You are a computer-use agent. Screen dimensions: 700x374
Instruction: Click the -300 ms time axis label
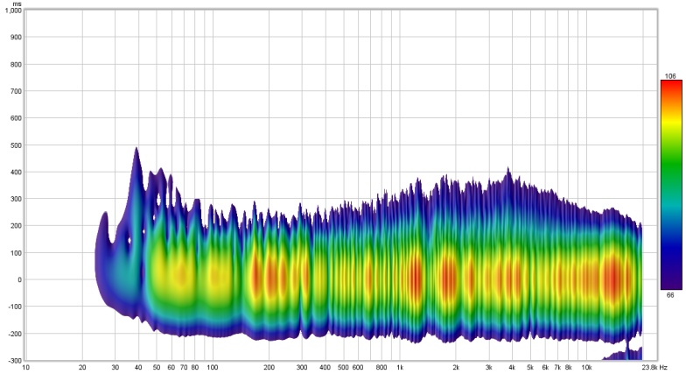click(15, 361)
